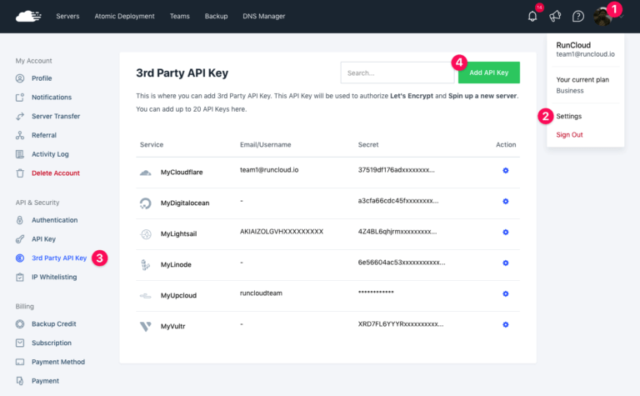This screenshot has height=396, width=640.
Task: Open the notifications bell icon
Action: click(532, 17)
